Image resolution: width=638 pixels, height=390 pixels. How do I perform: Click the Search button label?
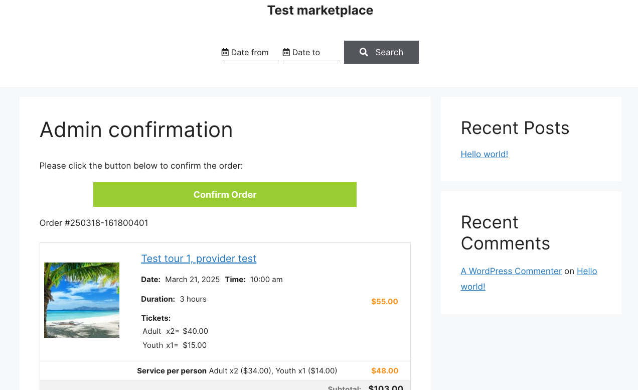pos(389,52)
